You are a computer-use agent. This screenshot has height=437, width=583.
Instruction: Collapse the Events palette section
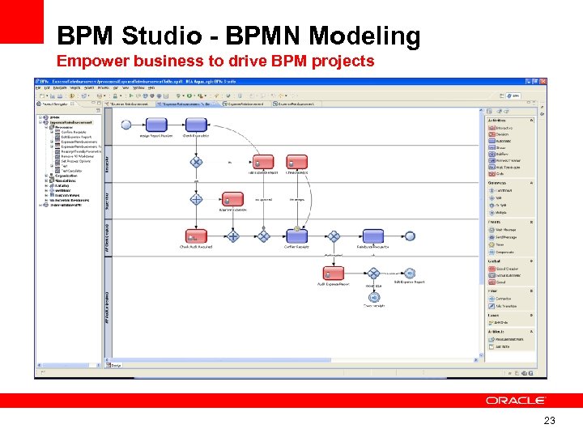(x=531, y=222)
